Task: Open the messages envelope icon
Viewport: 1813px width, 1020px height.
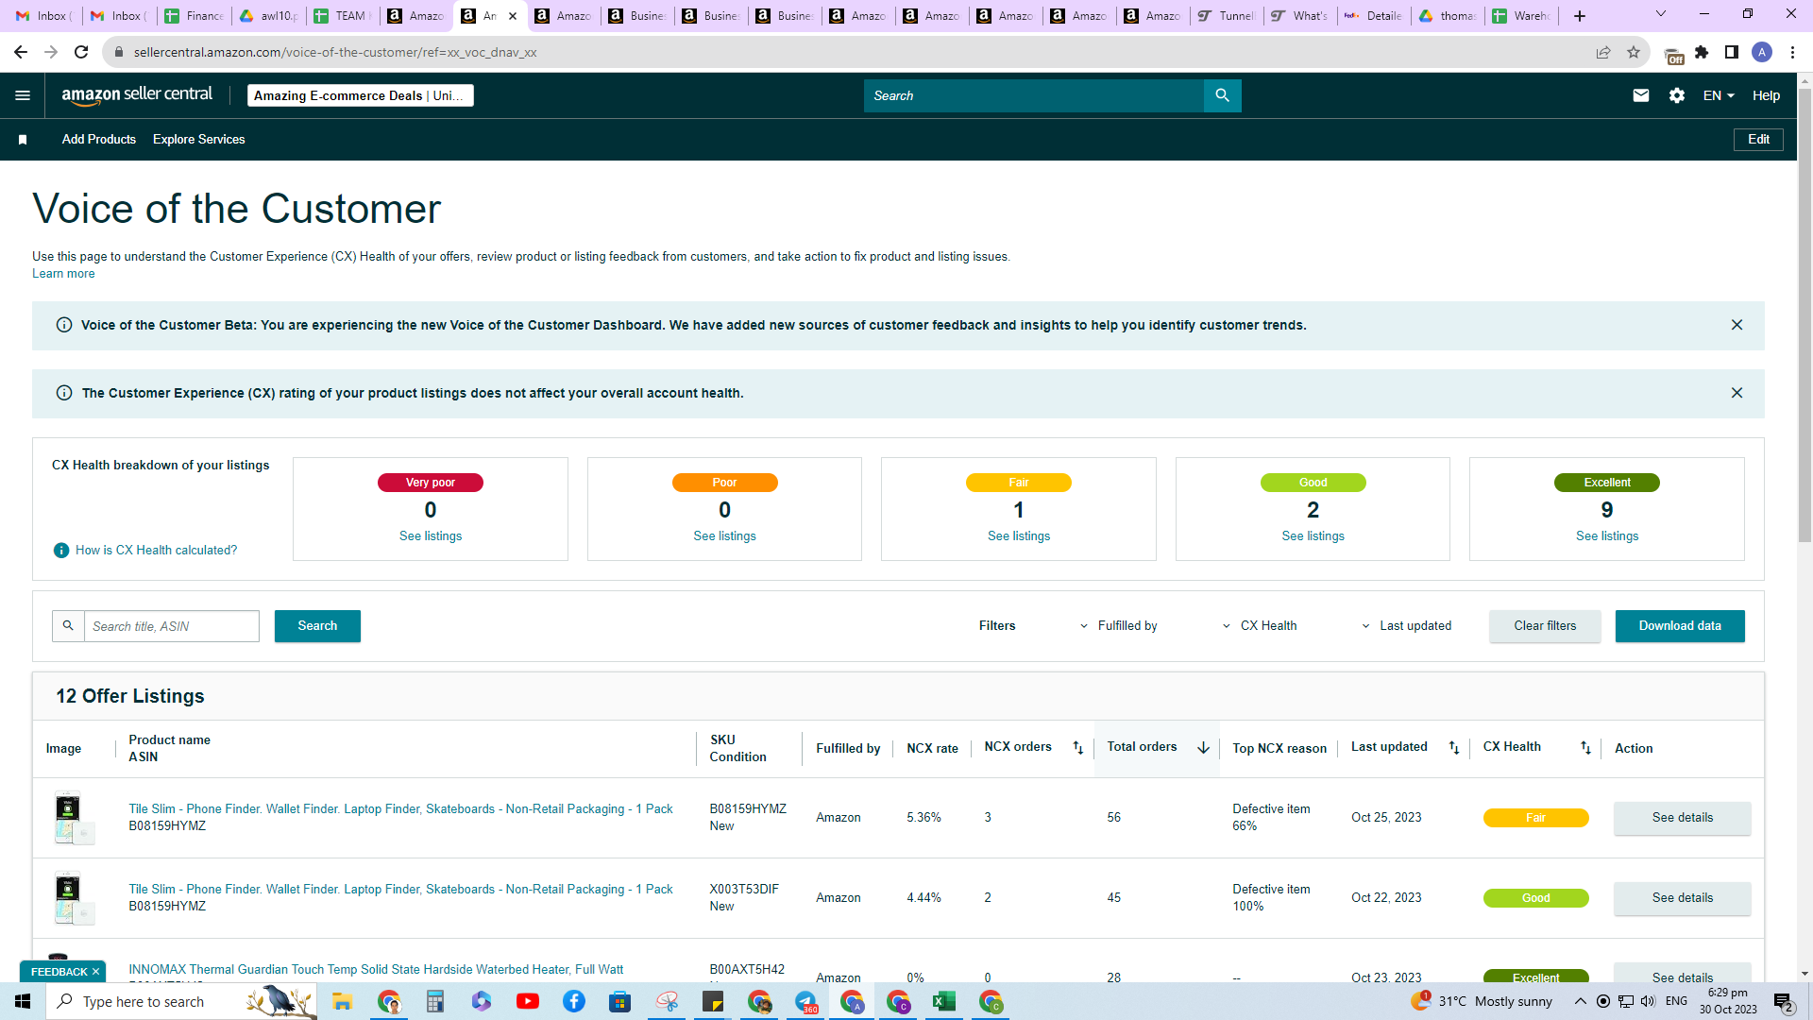Action: tap(1641, 95)
